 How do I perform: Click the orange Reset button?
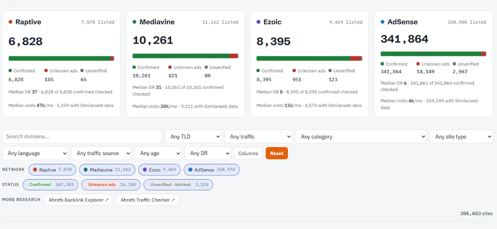coord(277,153)
